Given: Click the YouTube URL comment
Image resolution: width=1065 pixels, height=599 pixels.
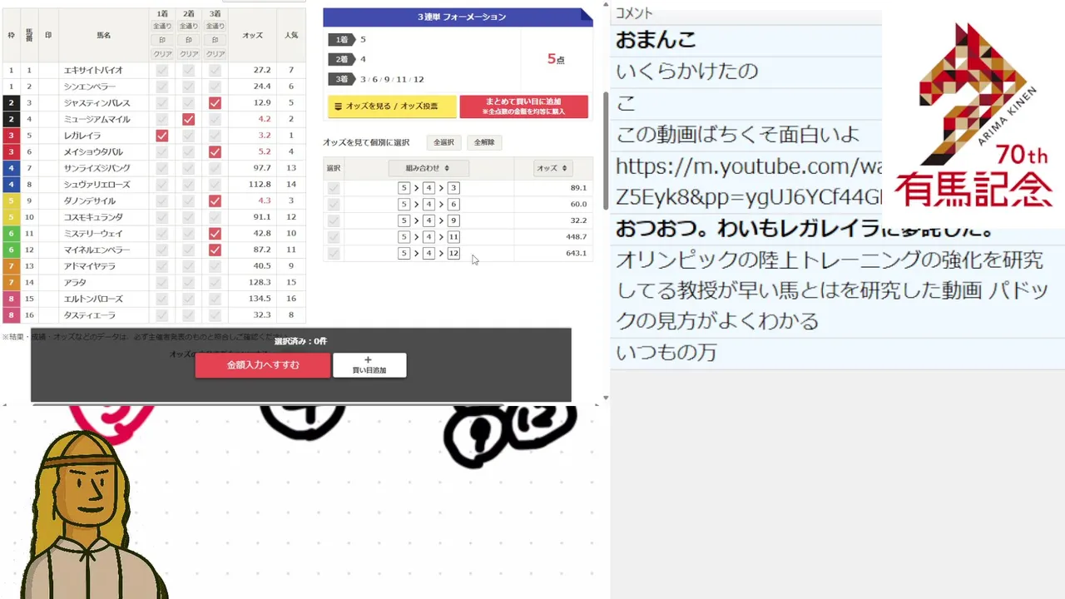Looking at the screenshot, I should [x=748, y=181].
